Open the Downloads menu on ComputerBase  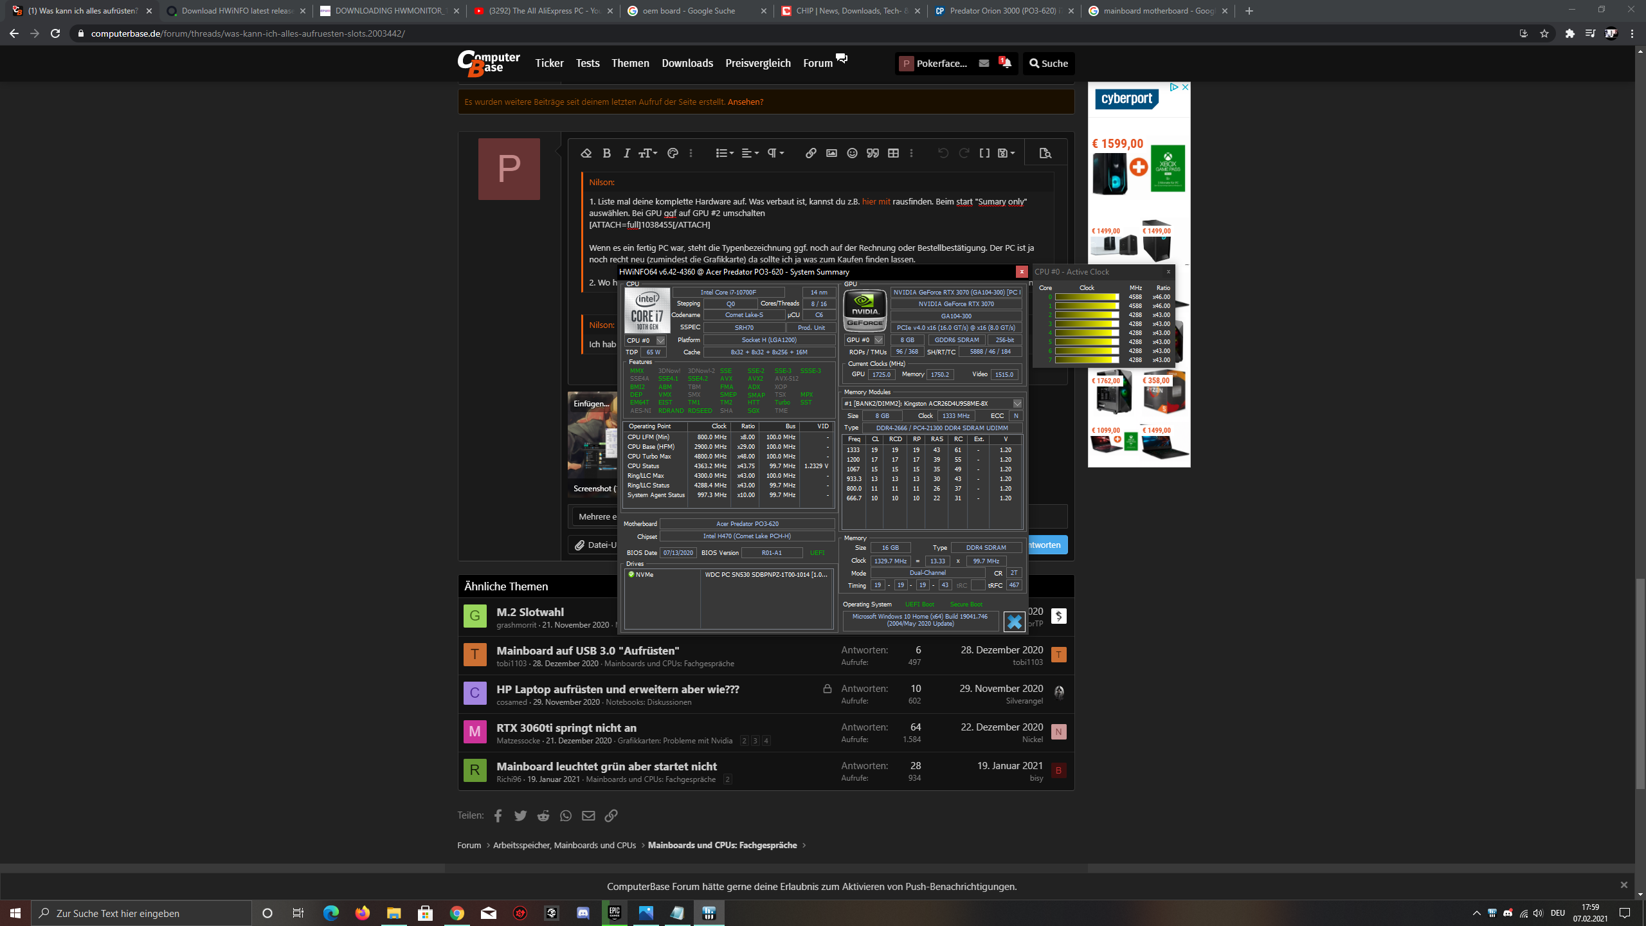click(687, 63)
